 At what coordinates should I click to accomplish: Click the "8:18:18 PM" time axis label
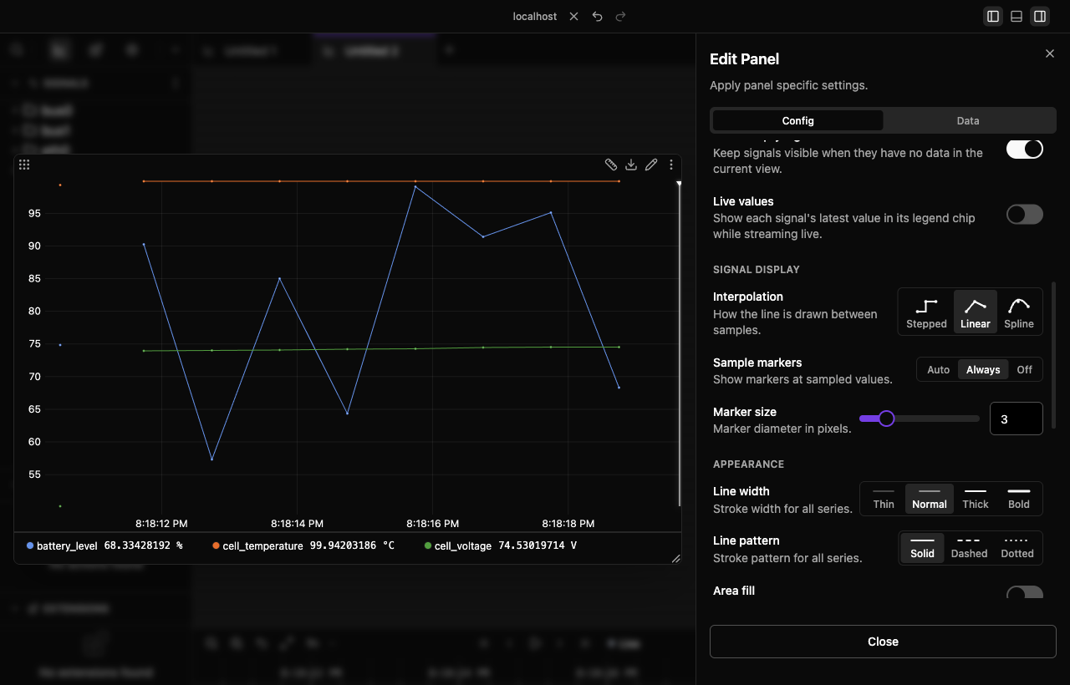[568, 524]
